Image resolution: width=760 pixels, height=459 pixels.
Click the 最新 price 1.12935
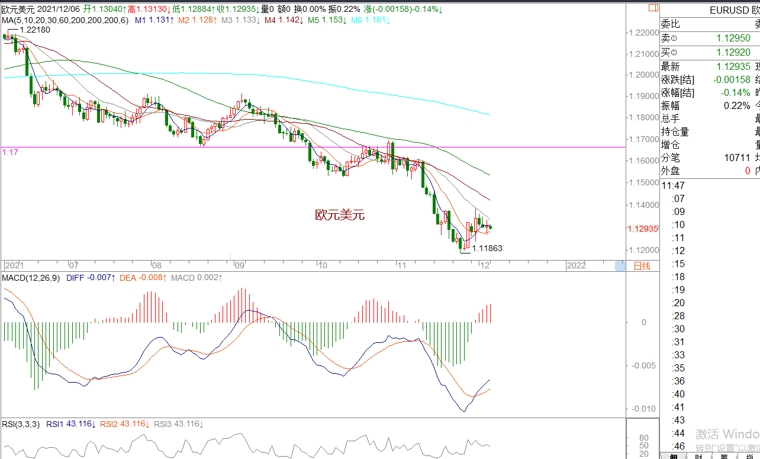click(x=733, y=66)
